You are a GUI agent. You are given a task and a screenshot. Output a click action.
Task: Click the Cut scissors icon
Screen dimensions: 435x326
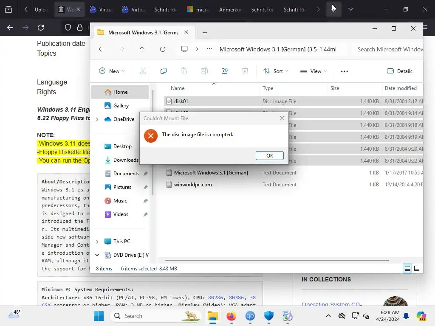[143, 71]
